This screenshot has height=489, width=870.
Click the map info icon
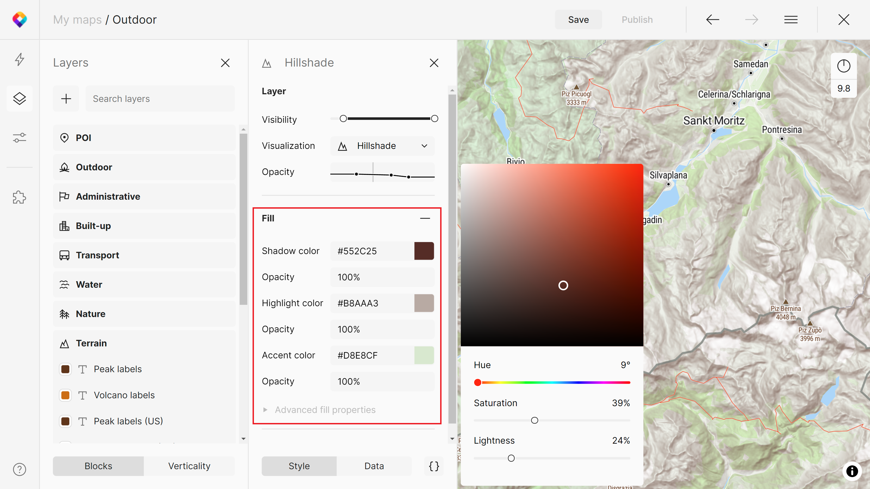852,471
